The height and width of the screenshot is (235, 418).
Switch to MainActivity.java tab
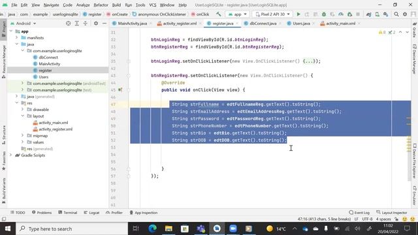tap(132, 23)
